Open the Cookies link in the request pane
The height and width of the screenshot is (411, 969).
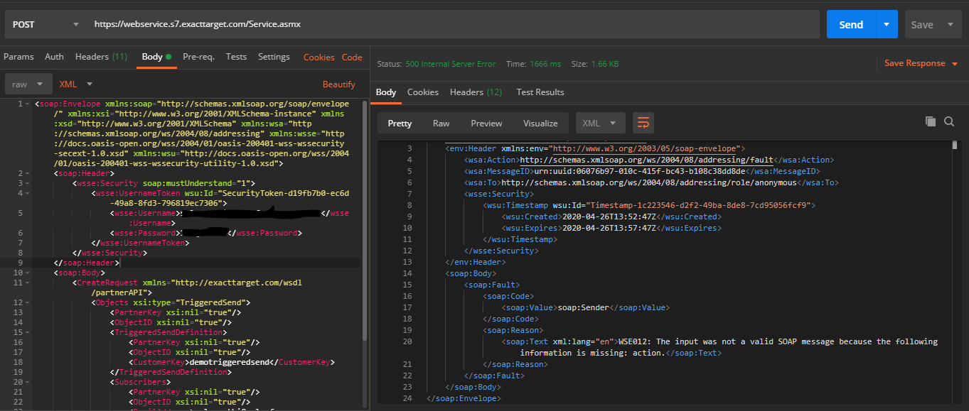click(319, 57)
